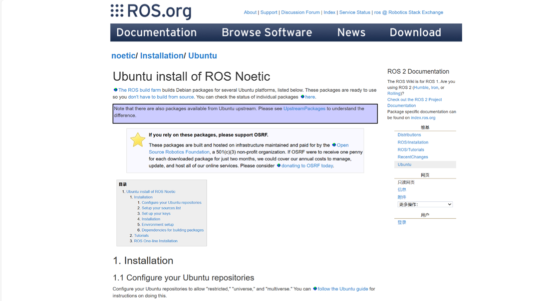The image size is (558, 301).
Task: Click the Ubuntu breadcrumb
Action: point(203,56)
